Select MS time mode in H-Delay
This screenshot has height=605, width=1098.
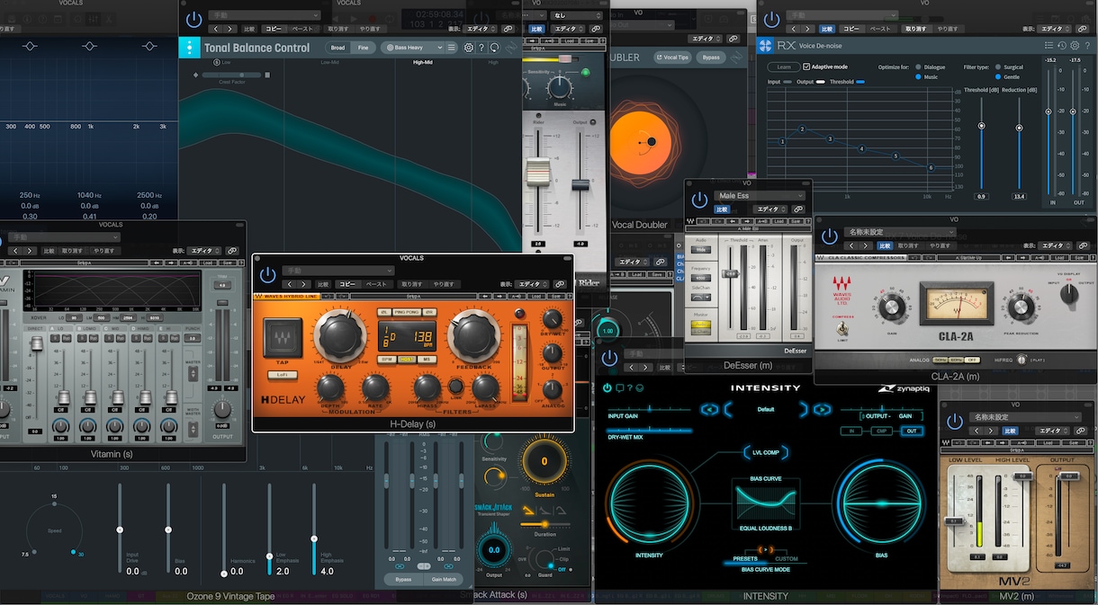(427, 359)
